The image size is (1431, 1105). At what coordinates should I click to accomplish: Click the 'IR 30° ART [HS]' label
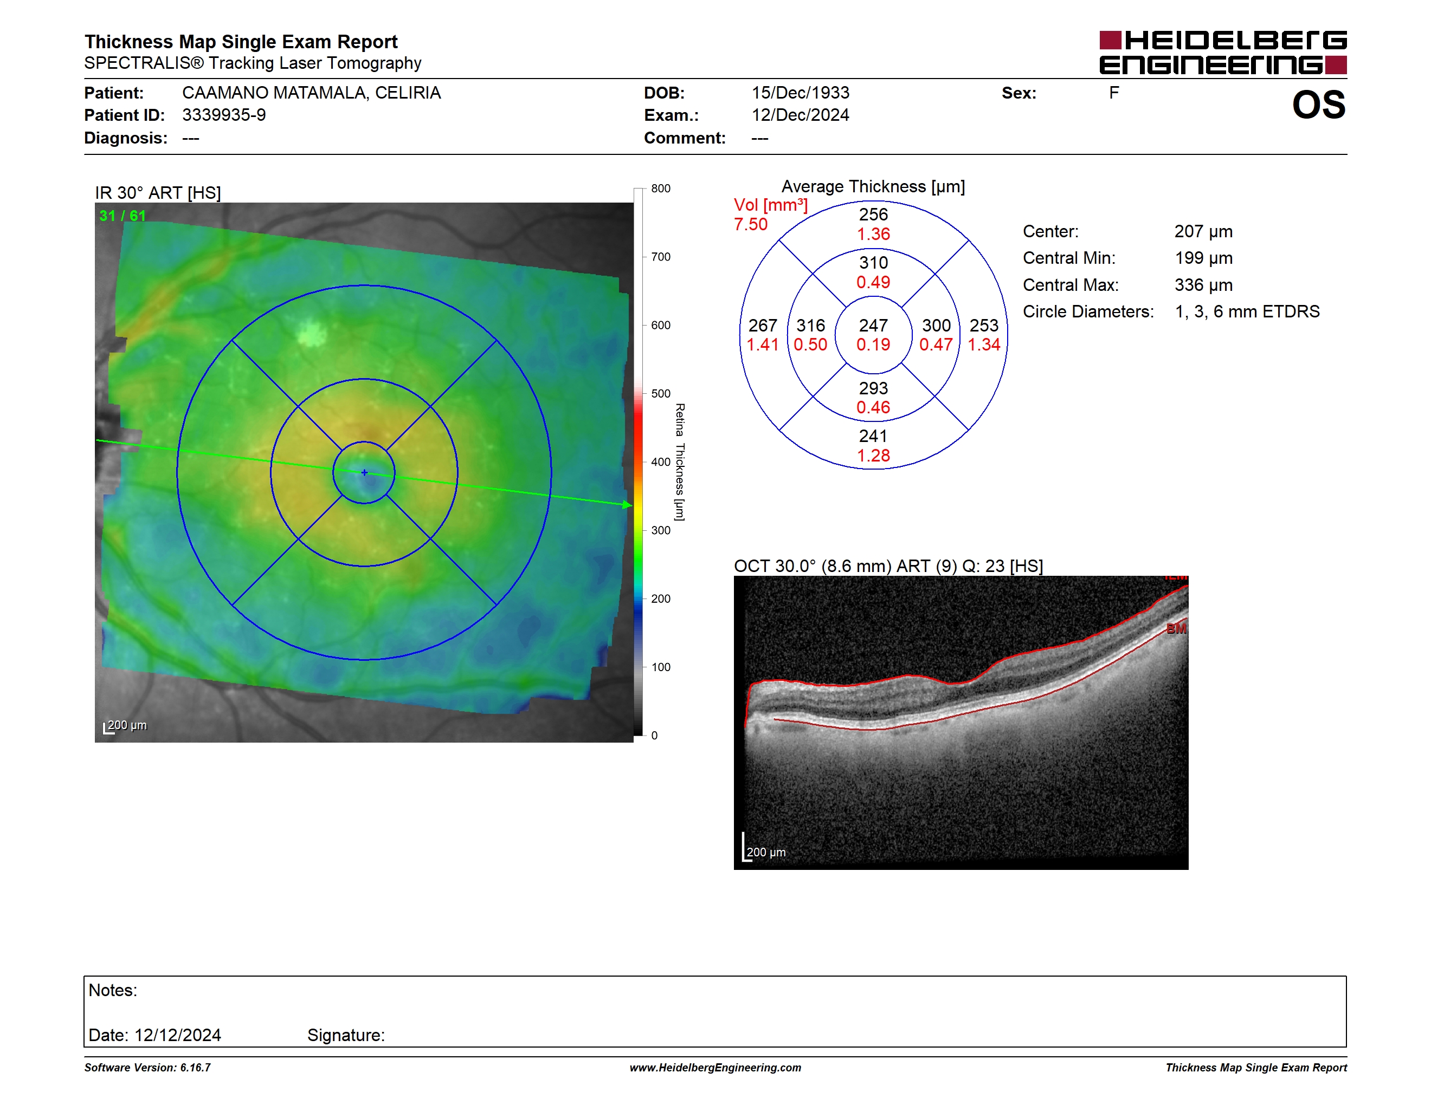point(158,192)
